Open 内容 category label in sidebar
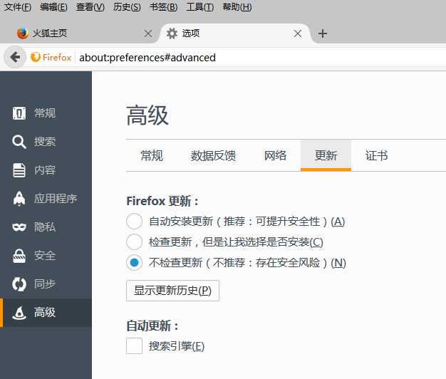446x379 pixels. coord(45,170)
